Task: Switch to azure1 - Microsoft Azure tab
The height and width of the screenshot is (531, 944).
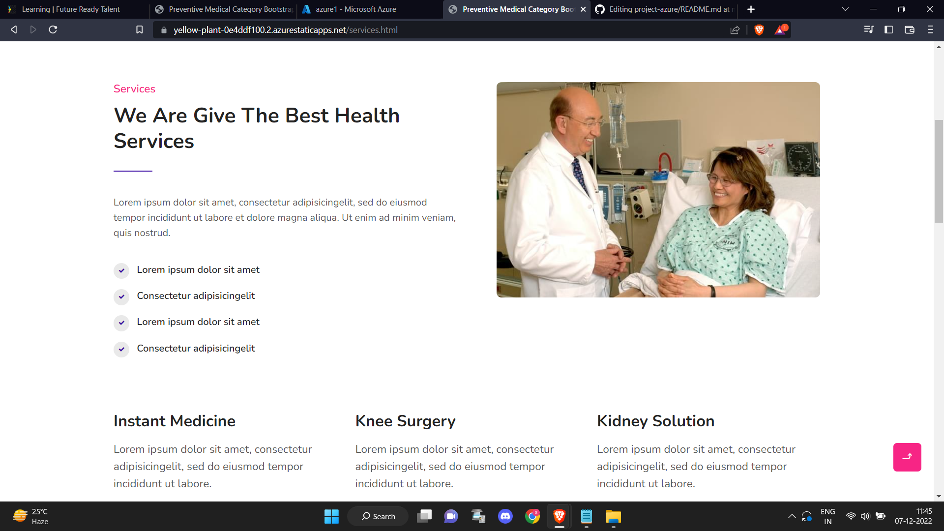Action: click(356, 9)
